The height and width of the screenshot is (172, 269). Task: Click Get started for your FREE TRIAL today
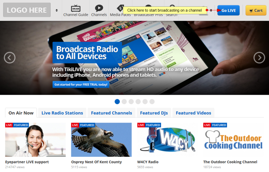point(81,85)
